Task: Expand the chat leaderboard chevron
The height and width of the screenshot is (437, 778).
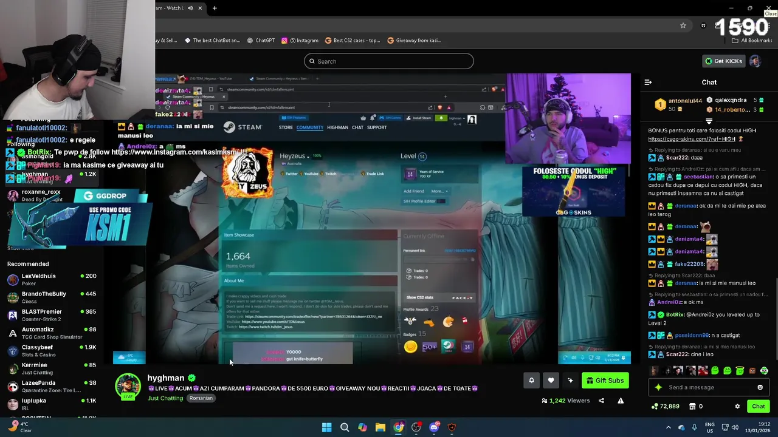Action: (x=709, y=121)
